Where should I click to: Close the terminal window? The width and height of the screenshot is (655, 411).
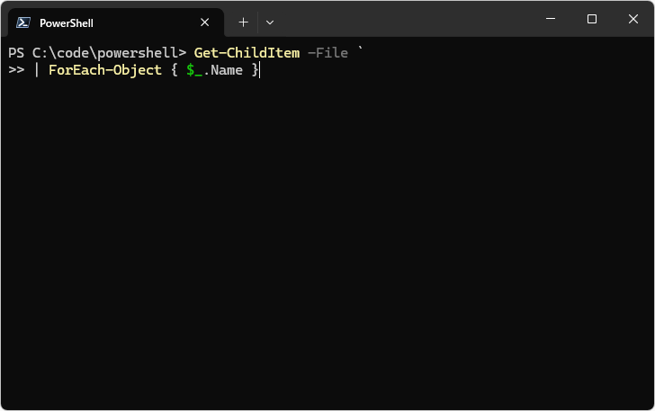[633, 20]
